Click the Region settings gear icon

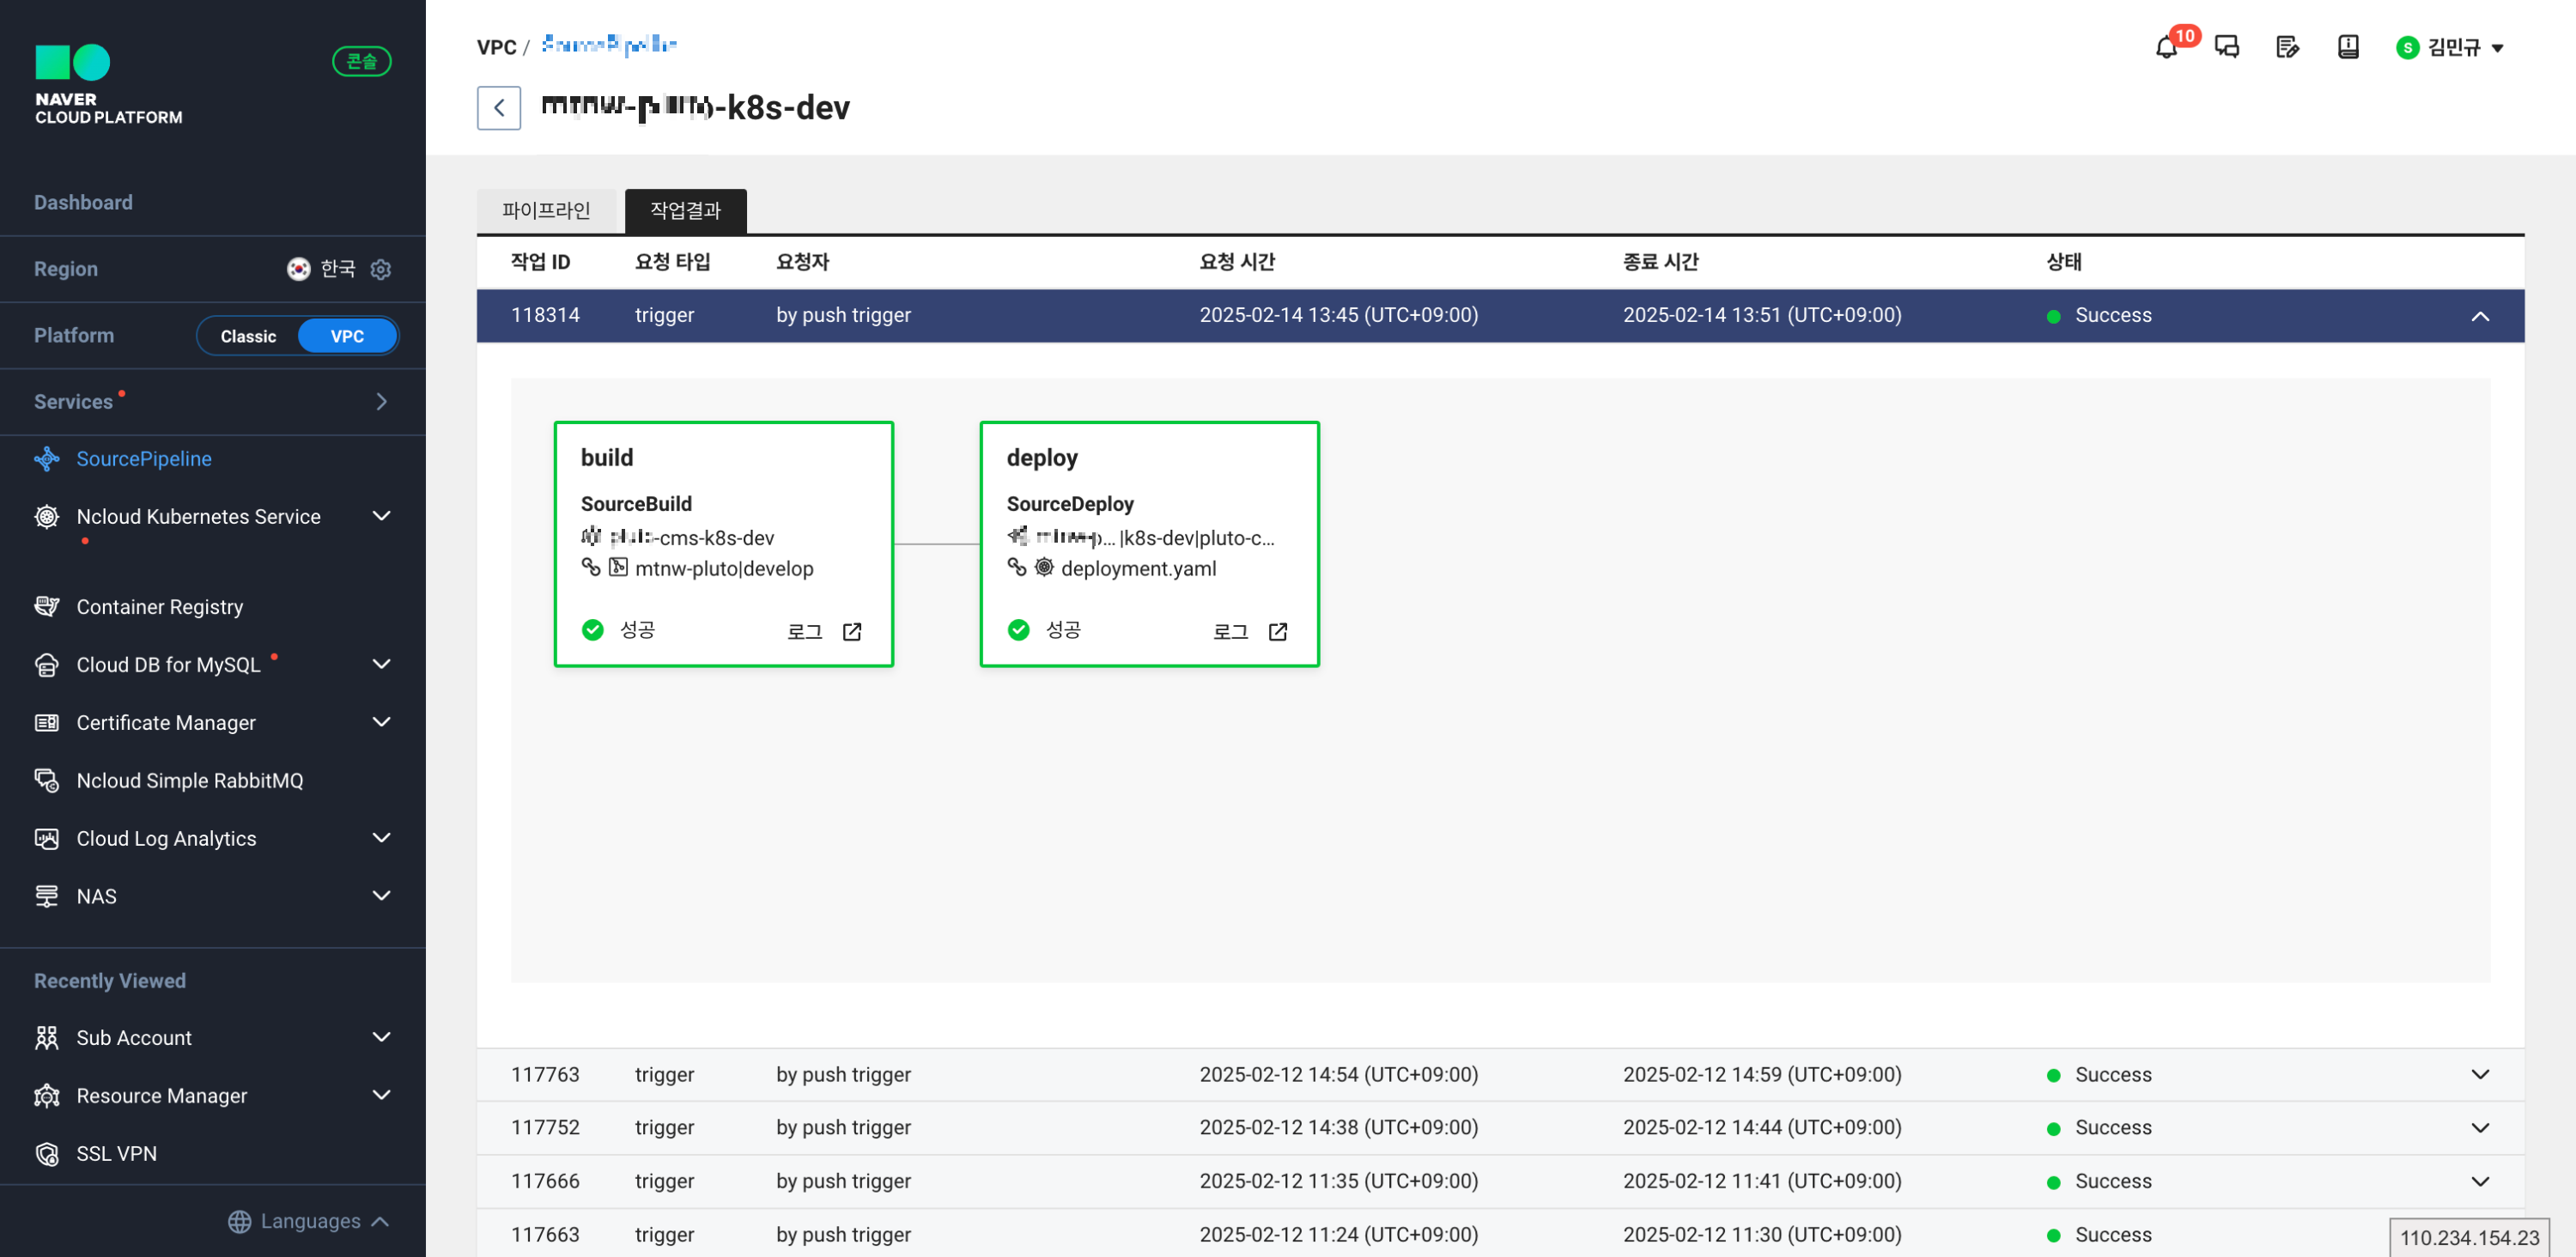(x=381, y=269)
